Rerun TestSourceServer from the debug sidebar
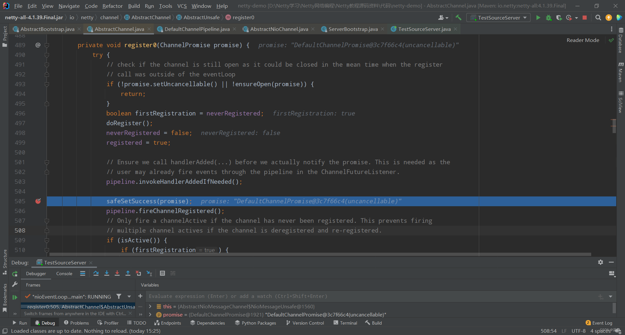 [x=15, y=274]
